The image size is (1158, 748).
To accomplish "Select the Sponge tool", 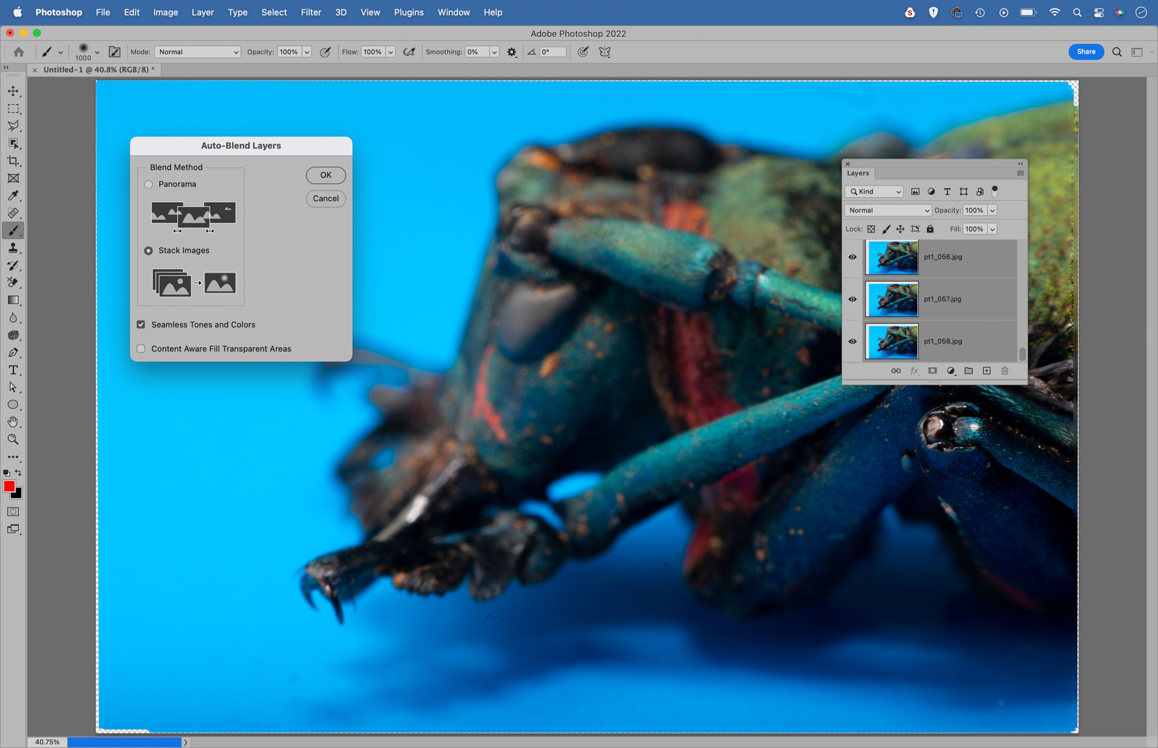I will point(13,335).
